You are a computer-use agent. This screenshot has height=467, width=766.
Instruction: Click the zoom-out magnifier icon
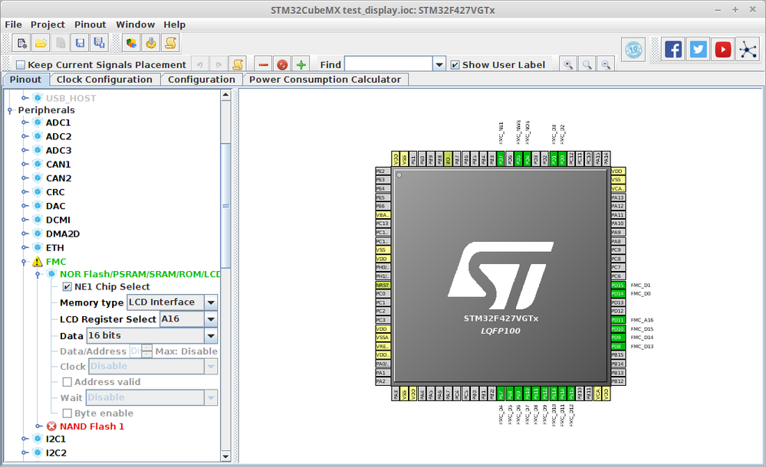(x=606, y=64)
